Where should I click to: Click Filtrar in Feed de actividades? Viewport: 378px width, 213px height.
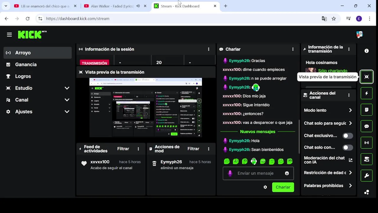click(x=123, y=149)
